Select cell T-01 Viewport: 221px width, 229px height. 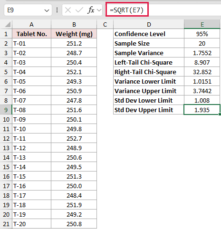32,43
